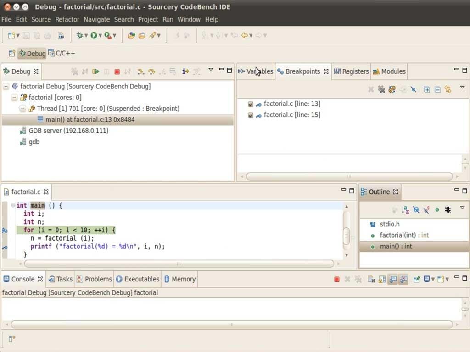Viewport: 470px width, 352px height.
Task: Open the Outline view menu triangle
Action: coord(463,208)
